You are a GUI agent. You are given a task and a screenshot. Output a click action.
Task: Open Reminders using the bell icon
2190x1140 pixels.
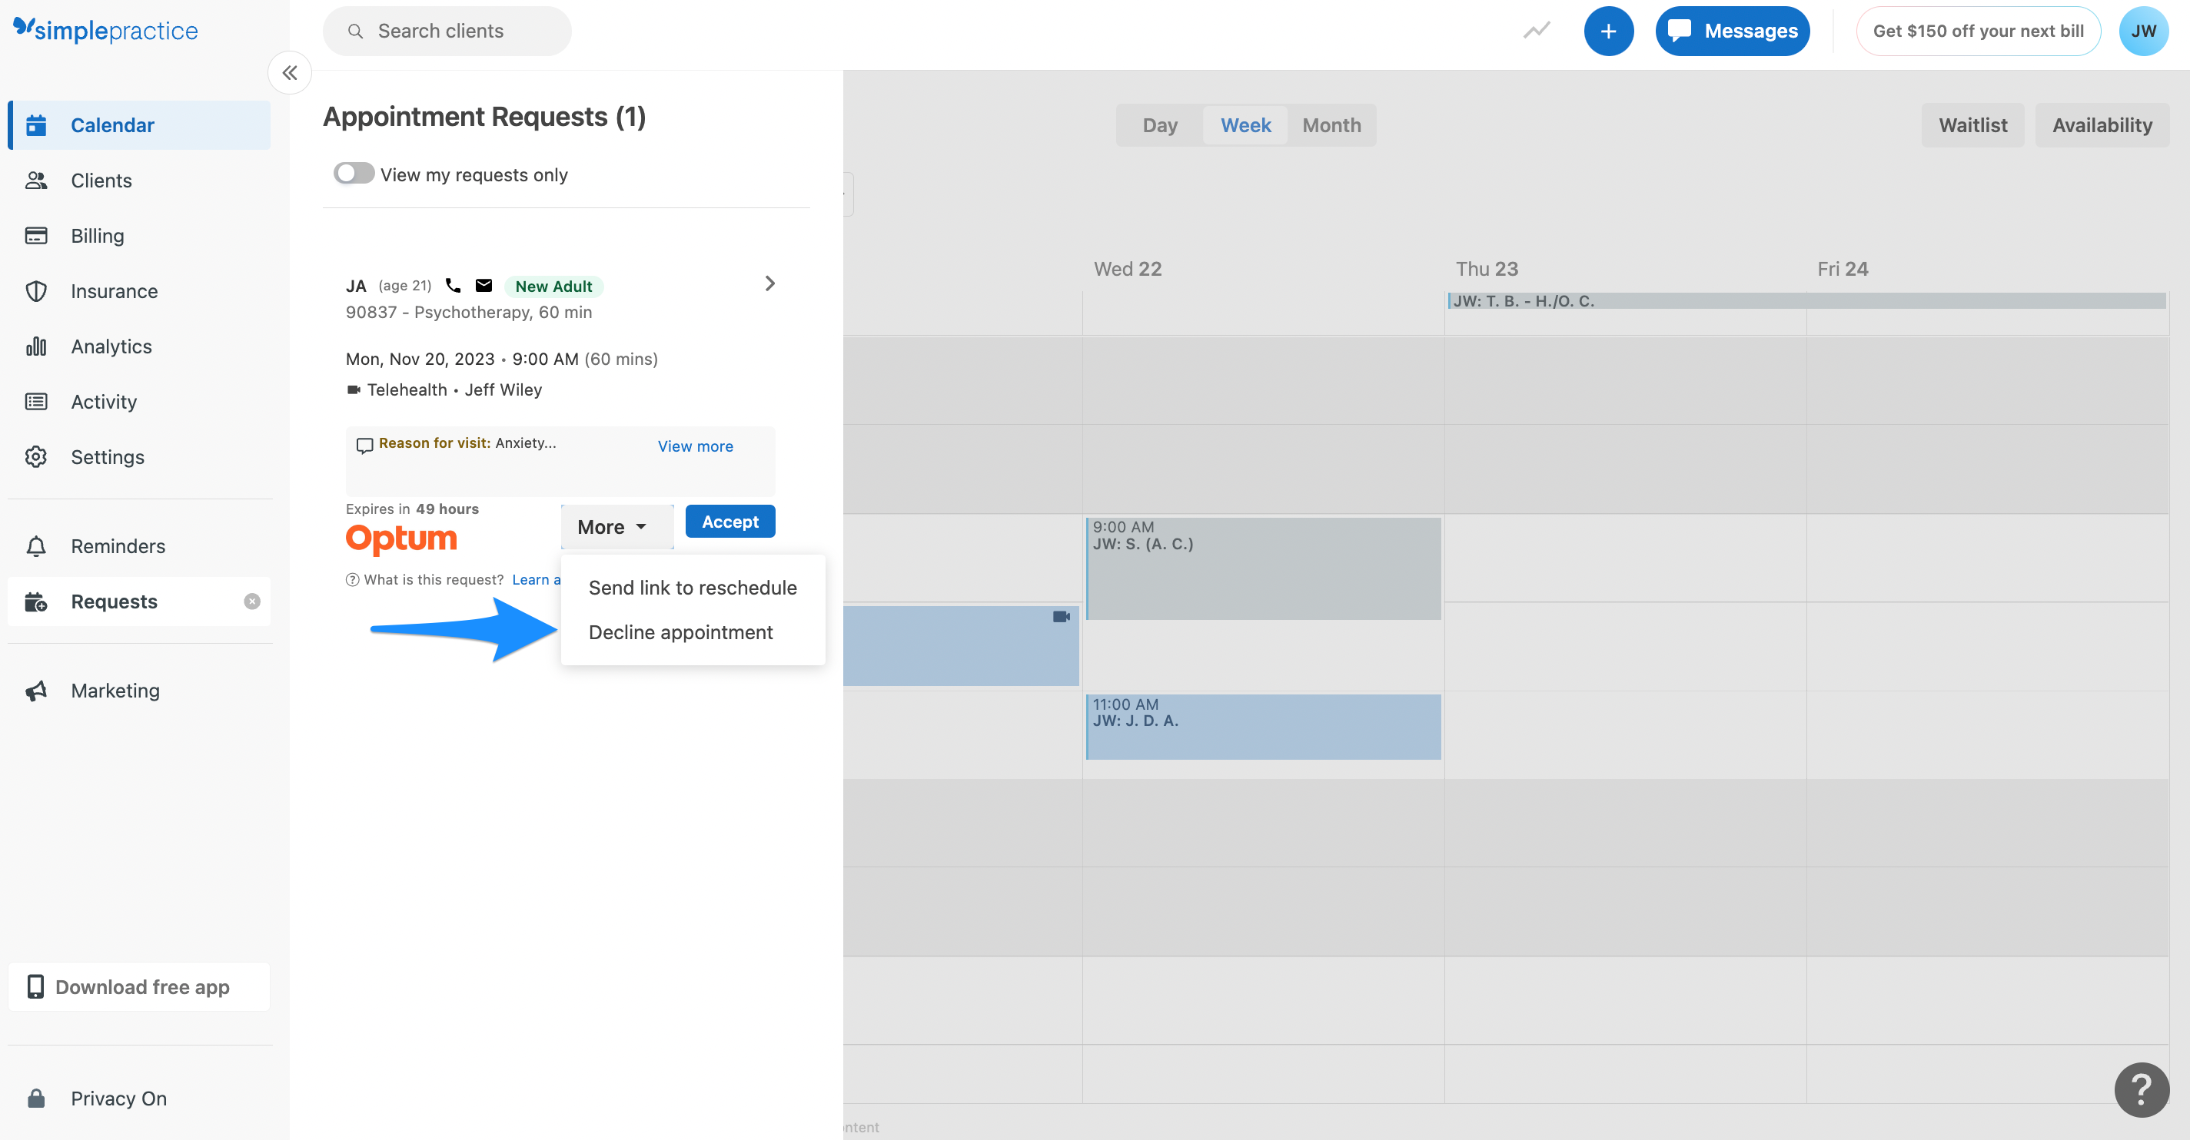[x=37, y=545]
